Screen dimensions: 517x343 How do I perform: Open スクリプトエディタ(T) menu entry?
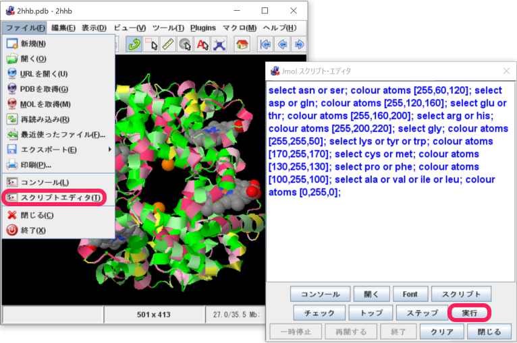tap(58, 197)
